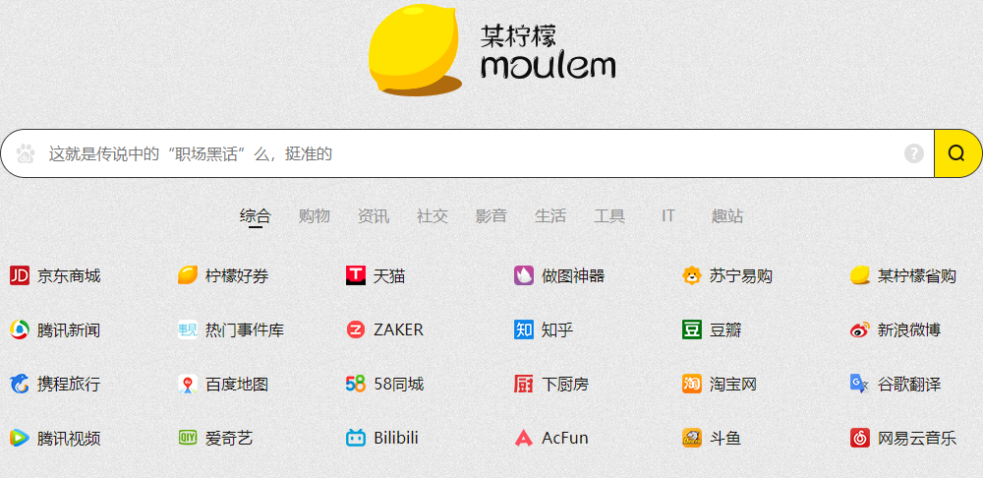This screenshot has height=478, width=983.
Task: Click the map pin icon beside 百度地图
Action: 188,384
